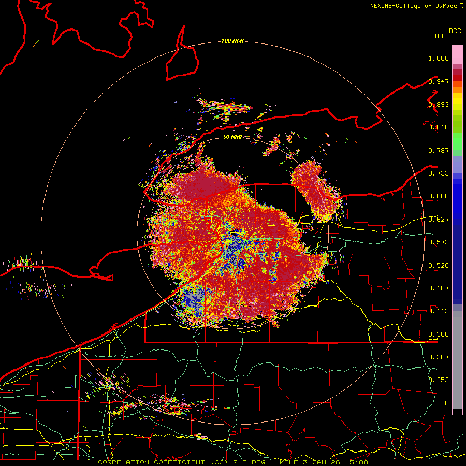Click the DCC product label

click(x=455, y=31)
